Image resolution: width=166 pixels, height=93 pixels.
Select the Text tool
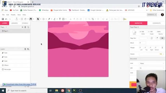60,19
